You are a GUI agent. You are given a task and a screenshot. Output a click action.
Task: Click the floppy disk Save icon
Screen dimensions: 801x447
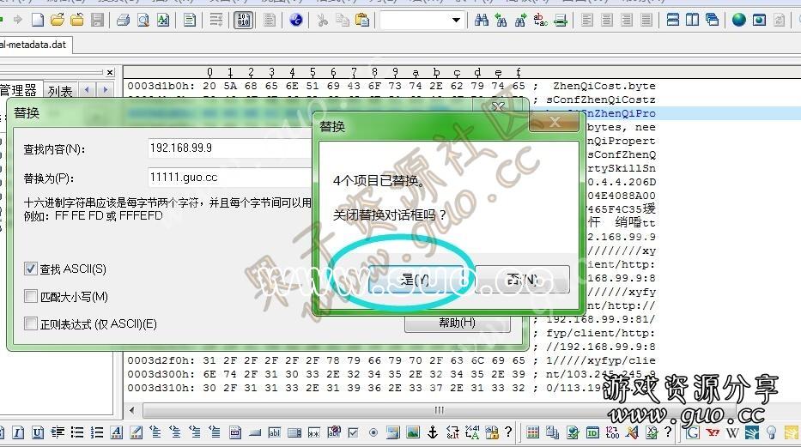tap(97, 19)
